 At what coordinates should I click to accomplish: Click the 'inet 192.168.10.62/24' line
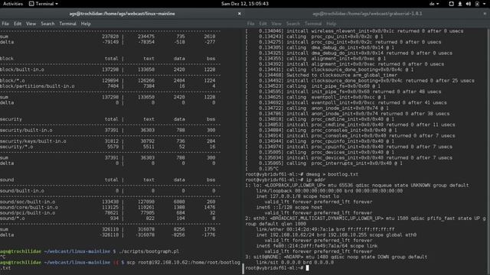(337, 235)
